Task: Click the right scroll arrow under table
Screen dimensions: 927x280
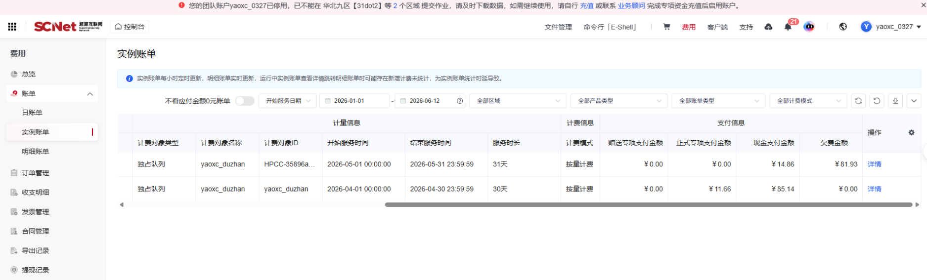Action: click(x=918, y=204)
